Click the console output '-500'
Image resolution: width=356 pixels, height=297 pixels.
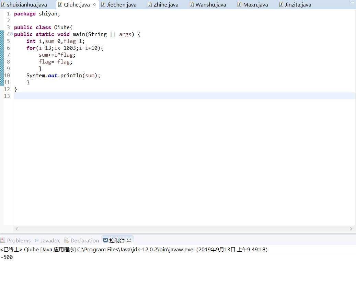[x=7, y=257]
